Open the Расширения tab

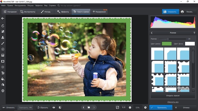tap(99, 12)
